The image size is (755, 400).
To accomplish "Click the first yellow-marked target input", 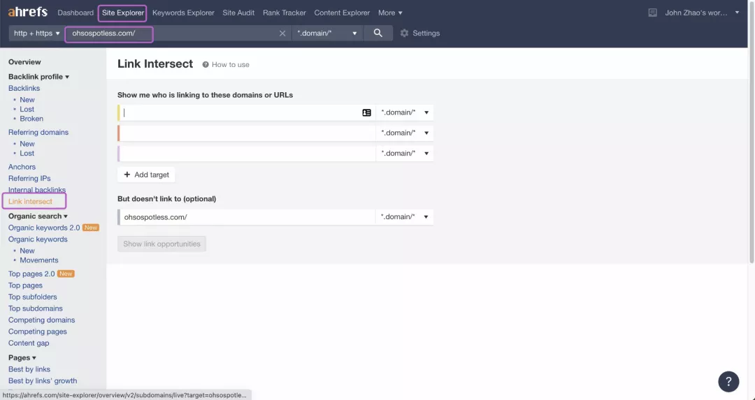I will click(x=247, y=112).
